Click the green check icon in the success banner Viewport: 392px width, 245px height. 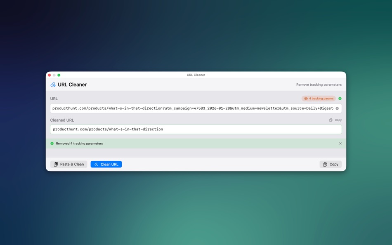point(52,144)
